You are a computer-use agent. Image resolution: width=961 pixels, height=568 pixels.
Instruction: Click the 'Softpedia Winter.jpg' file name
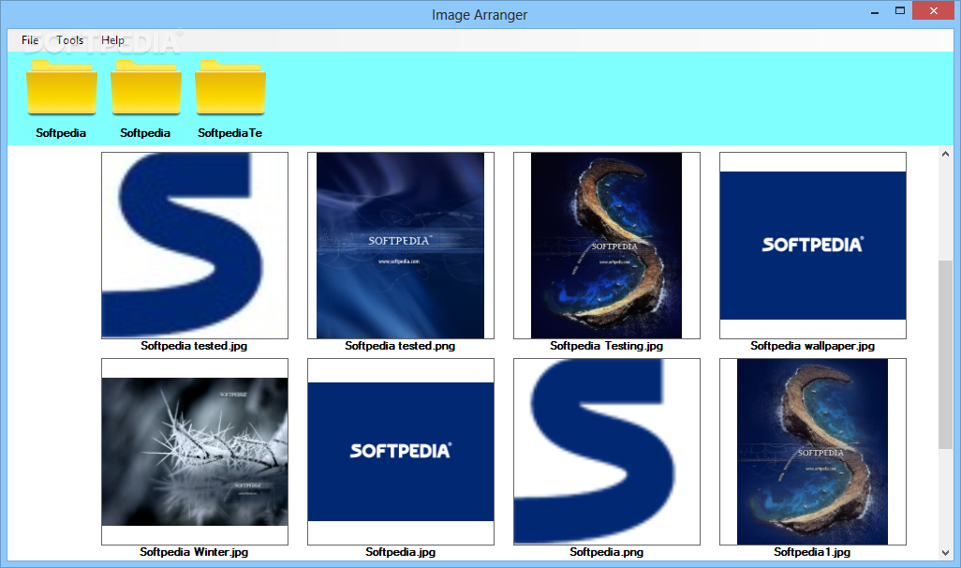pos(194,552)
